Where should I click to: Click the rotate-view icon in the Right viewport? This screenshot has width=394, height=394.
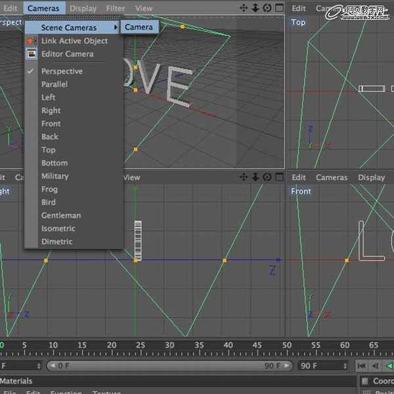[267, 177]
